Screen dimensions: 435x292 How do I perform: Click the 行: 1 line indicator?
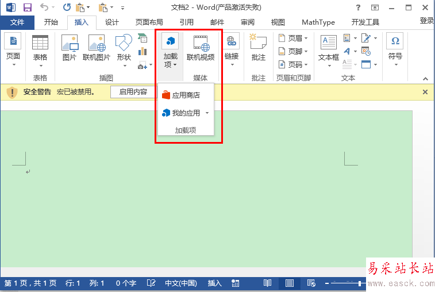(x=72, y=283)
